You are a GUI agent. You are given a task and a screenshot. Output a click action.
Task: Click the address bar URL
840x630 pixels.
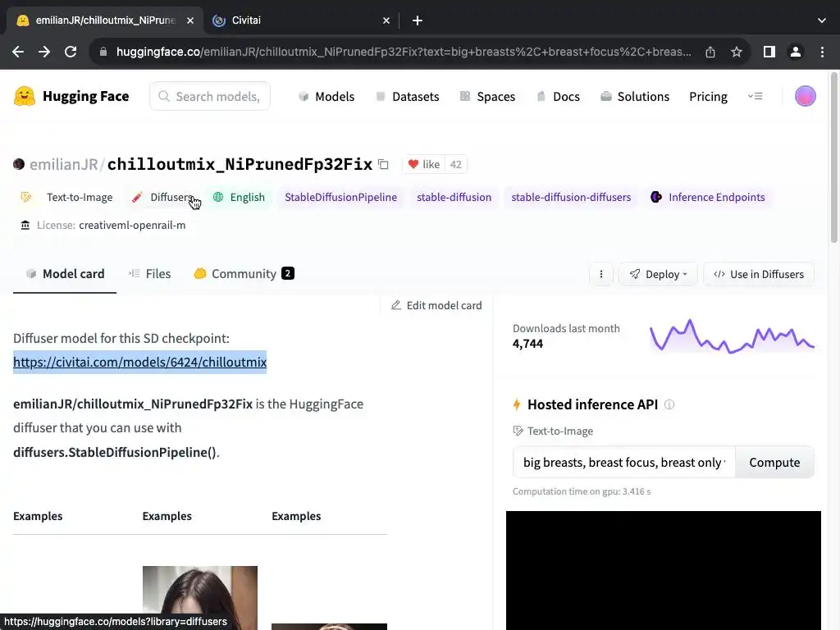(404, 52)
